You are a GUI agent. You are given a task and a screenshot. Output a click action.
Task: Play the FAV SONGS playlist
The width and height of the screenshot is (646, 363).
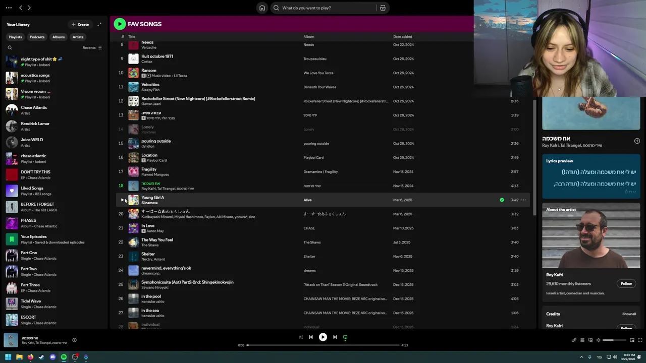pos(120,24)
